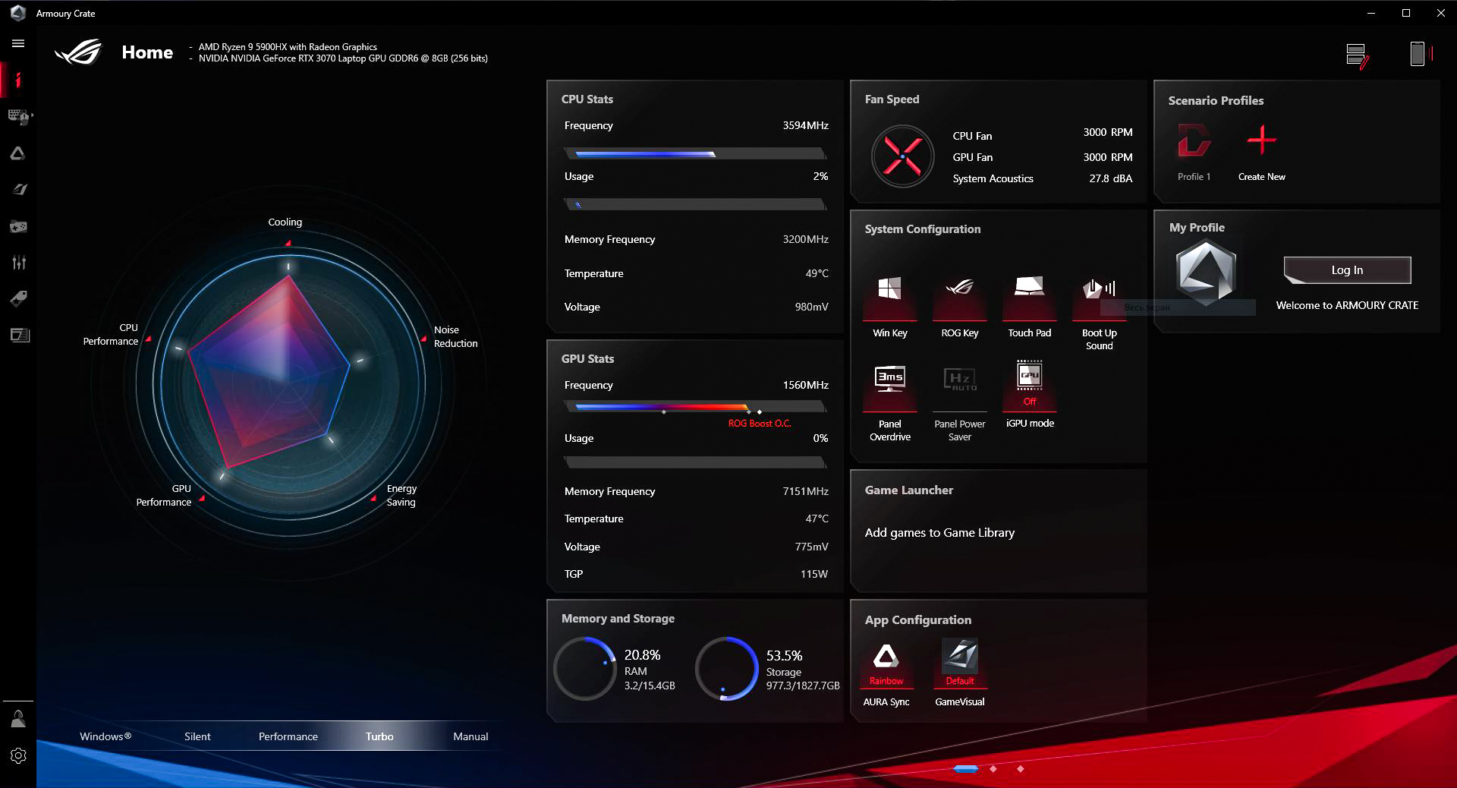This screenshot has height=788, width=1457.
Task: Click the CPU Frequency bar
Action: pyautogui.click(x=695, y=154)
